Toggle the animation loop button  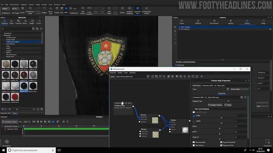[53, 122]
